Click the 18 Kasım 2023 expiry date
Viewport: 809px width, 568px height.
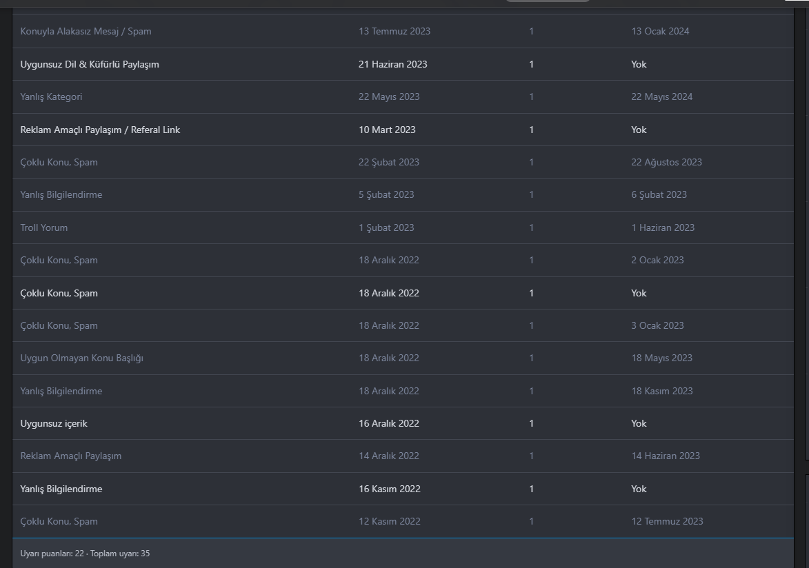(661, 391)
